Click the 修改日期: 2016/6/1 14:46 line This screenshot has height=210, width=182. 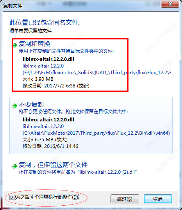pyautogui.click(x=50, y=146)
